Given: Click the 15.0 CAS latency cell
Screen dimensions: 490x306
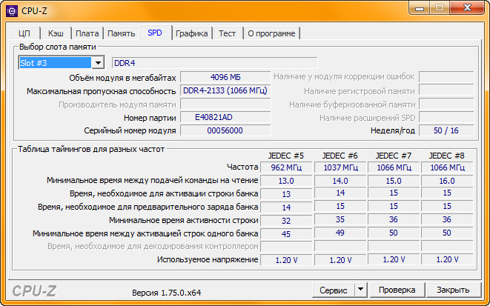Looking at the screenshot, I should coord(394,181).
